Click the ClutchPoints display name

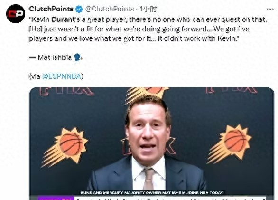(51, 9)
